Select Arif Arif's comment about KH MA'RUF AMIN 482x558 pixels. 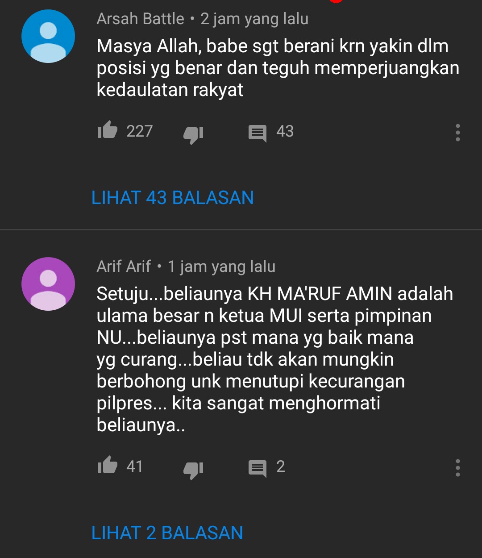(275, 359)
